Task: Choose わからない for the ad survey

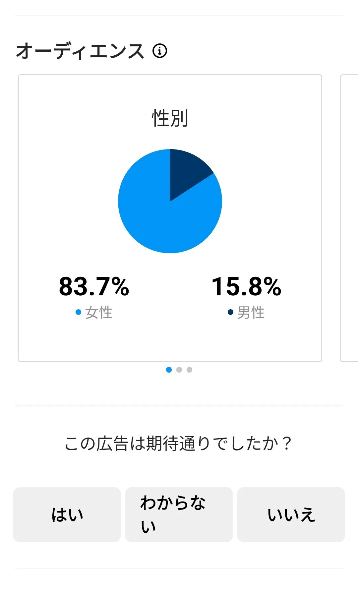Action: [x=179, y=514]
